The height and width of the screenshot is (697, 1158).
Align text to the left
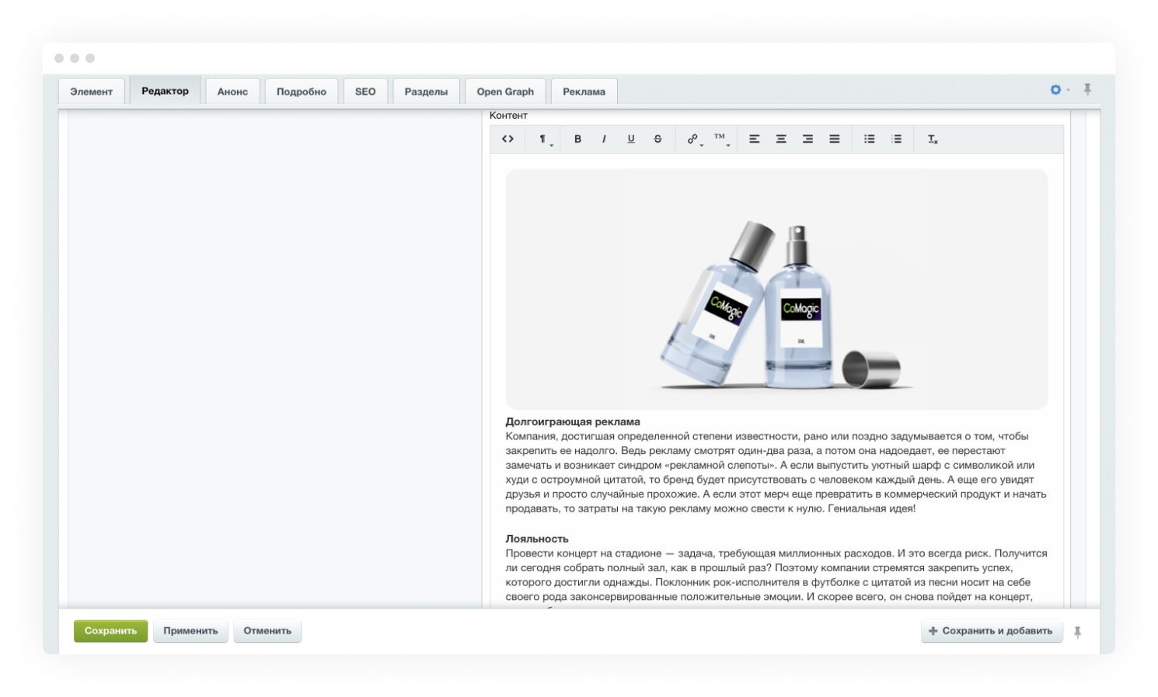point(754,139)
